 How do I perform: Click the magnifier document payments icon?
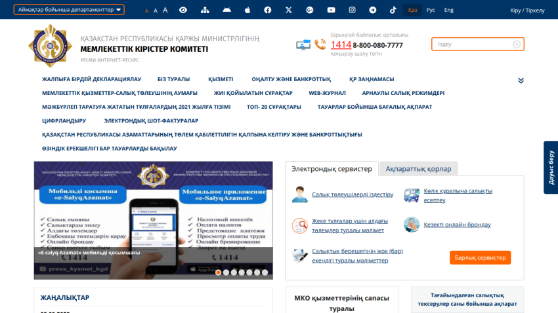pyautogui.click(x=299, y=226)
